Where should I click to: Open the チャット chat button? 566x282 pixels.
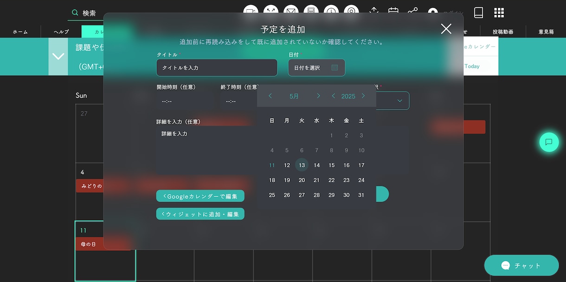tap(521, 265)
